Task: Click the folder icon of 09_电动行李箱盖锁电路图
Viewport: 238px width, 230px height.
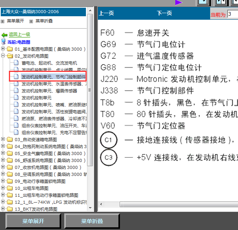Action: (10, 181)
